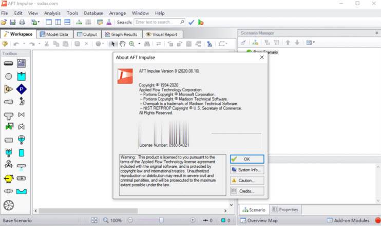The height and width of the screenshot is (226, 381).
Task: Open System Info from About dialog
Action: (x=247, y=170)
